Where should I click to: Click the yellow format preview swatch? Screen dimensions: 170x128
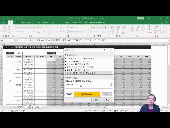pos(88,94)
